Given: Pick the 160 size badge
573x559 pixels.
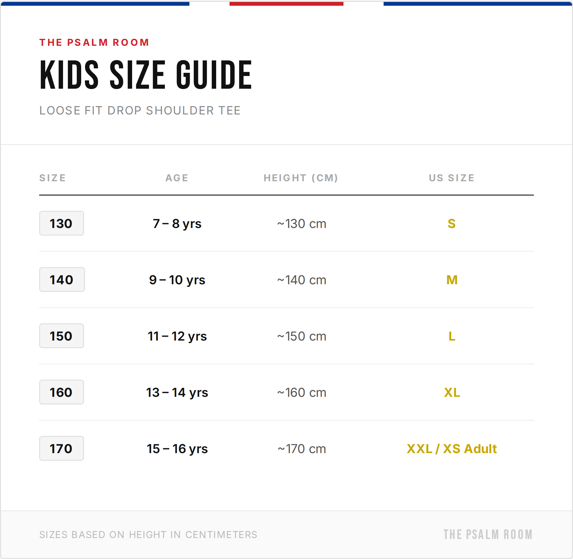Looking at the screenshot, I should click(61, 392).
